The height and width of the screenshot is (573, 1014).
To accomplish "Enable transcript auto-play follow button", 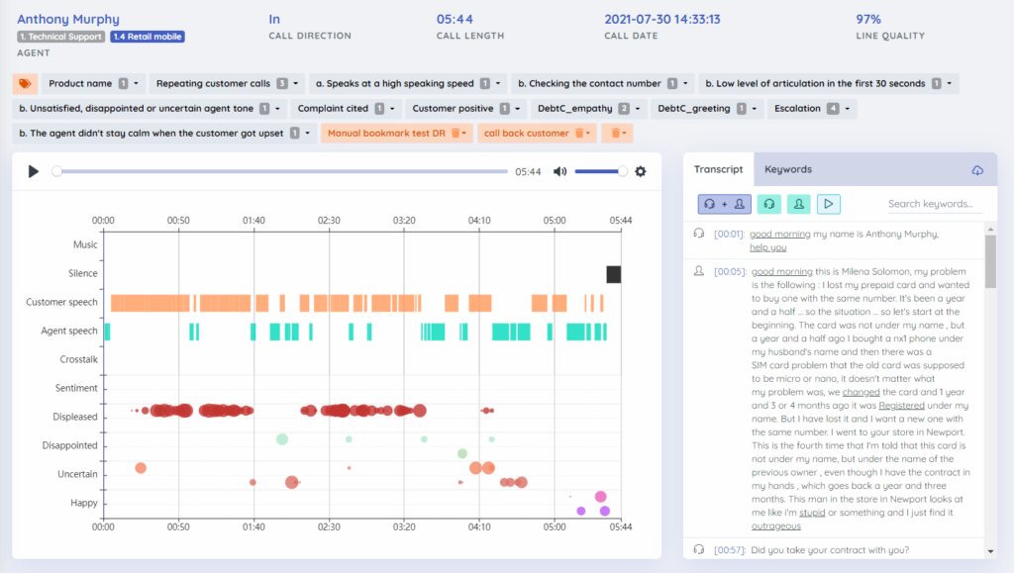I will [829, 204].
